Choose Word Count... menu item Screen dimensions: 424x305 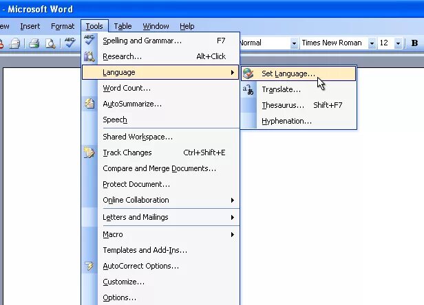(x=160, y=88)
